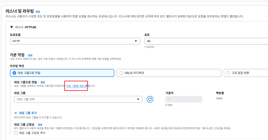
Task: Click the 최대 4개의 대상 그룹 note
Action: coord(38,117)
